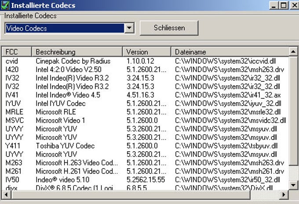Open the Video Codecs dropdown arrow
The width and height of the screenshot is (299, 204).
click(129, 28)
